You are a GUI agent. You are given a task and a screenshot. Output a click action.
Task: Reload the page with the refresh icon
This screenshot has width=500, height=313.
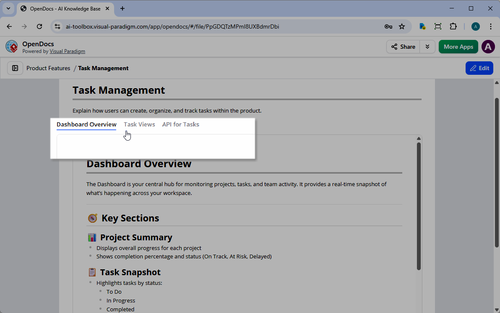pyautogui.click(x=39, y=26)
